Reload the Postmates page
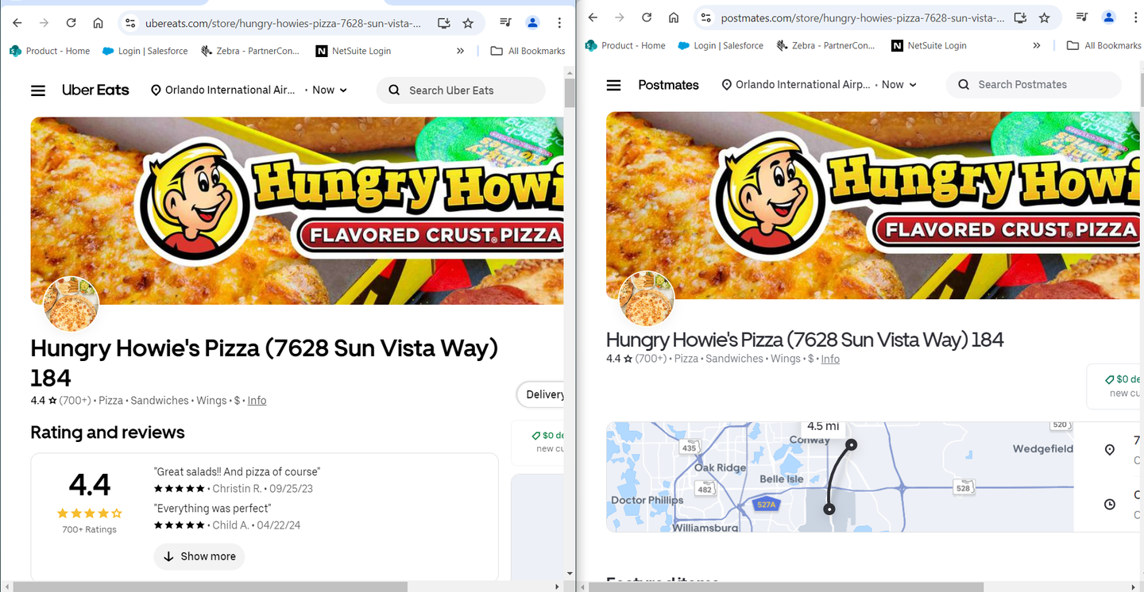1144x592 pixels. point(647,17)
